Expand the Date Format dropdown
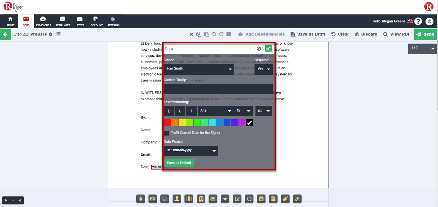Viewport: 438px width, 207px height. pos(191,151)
